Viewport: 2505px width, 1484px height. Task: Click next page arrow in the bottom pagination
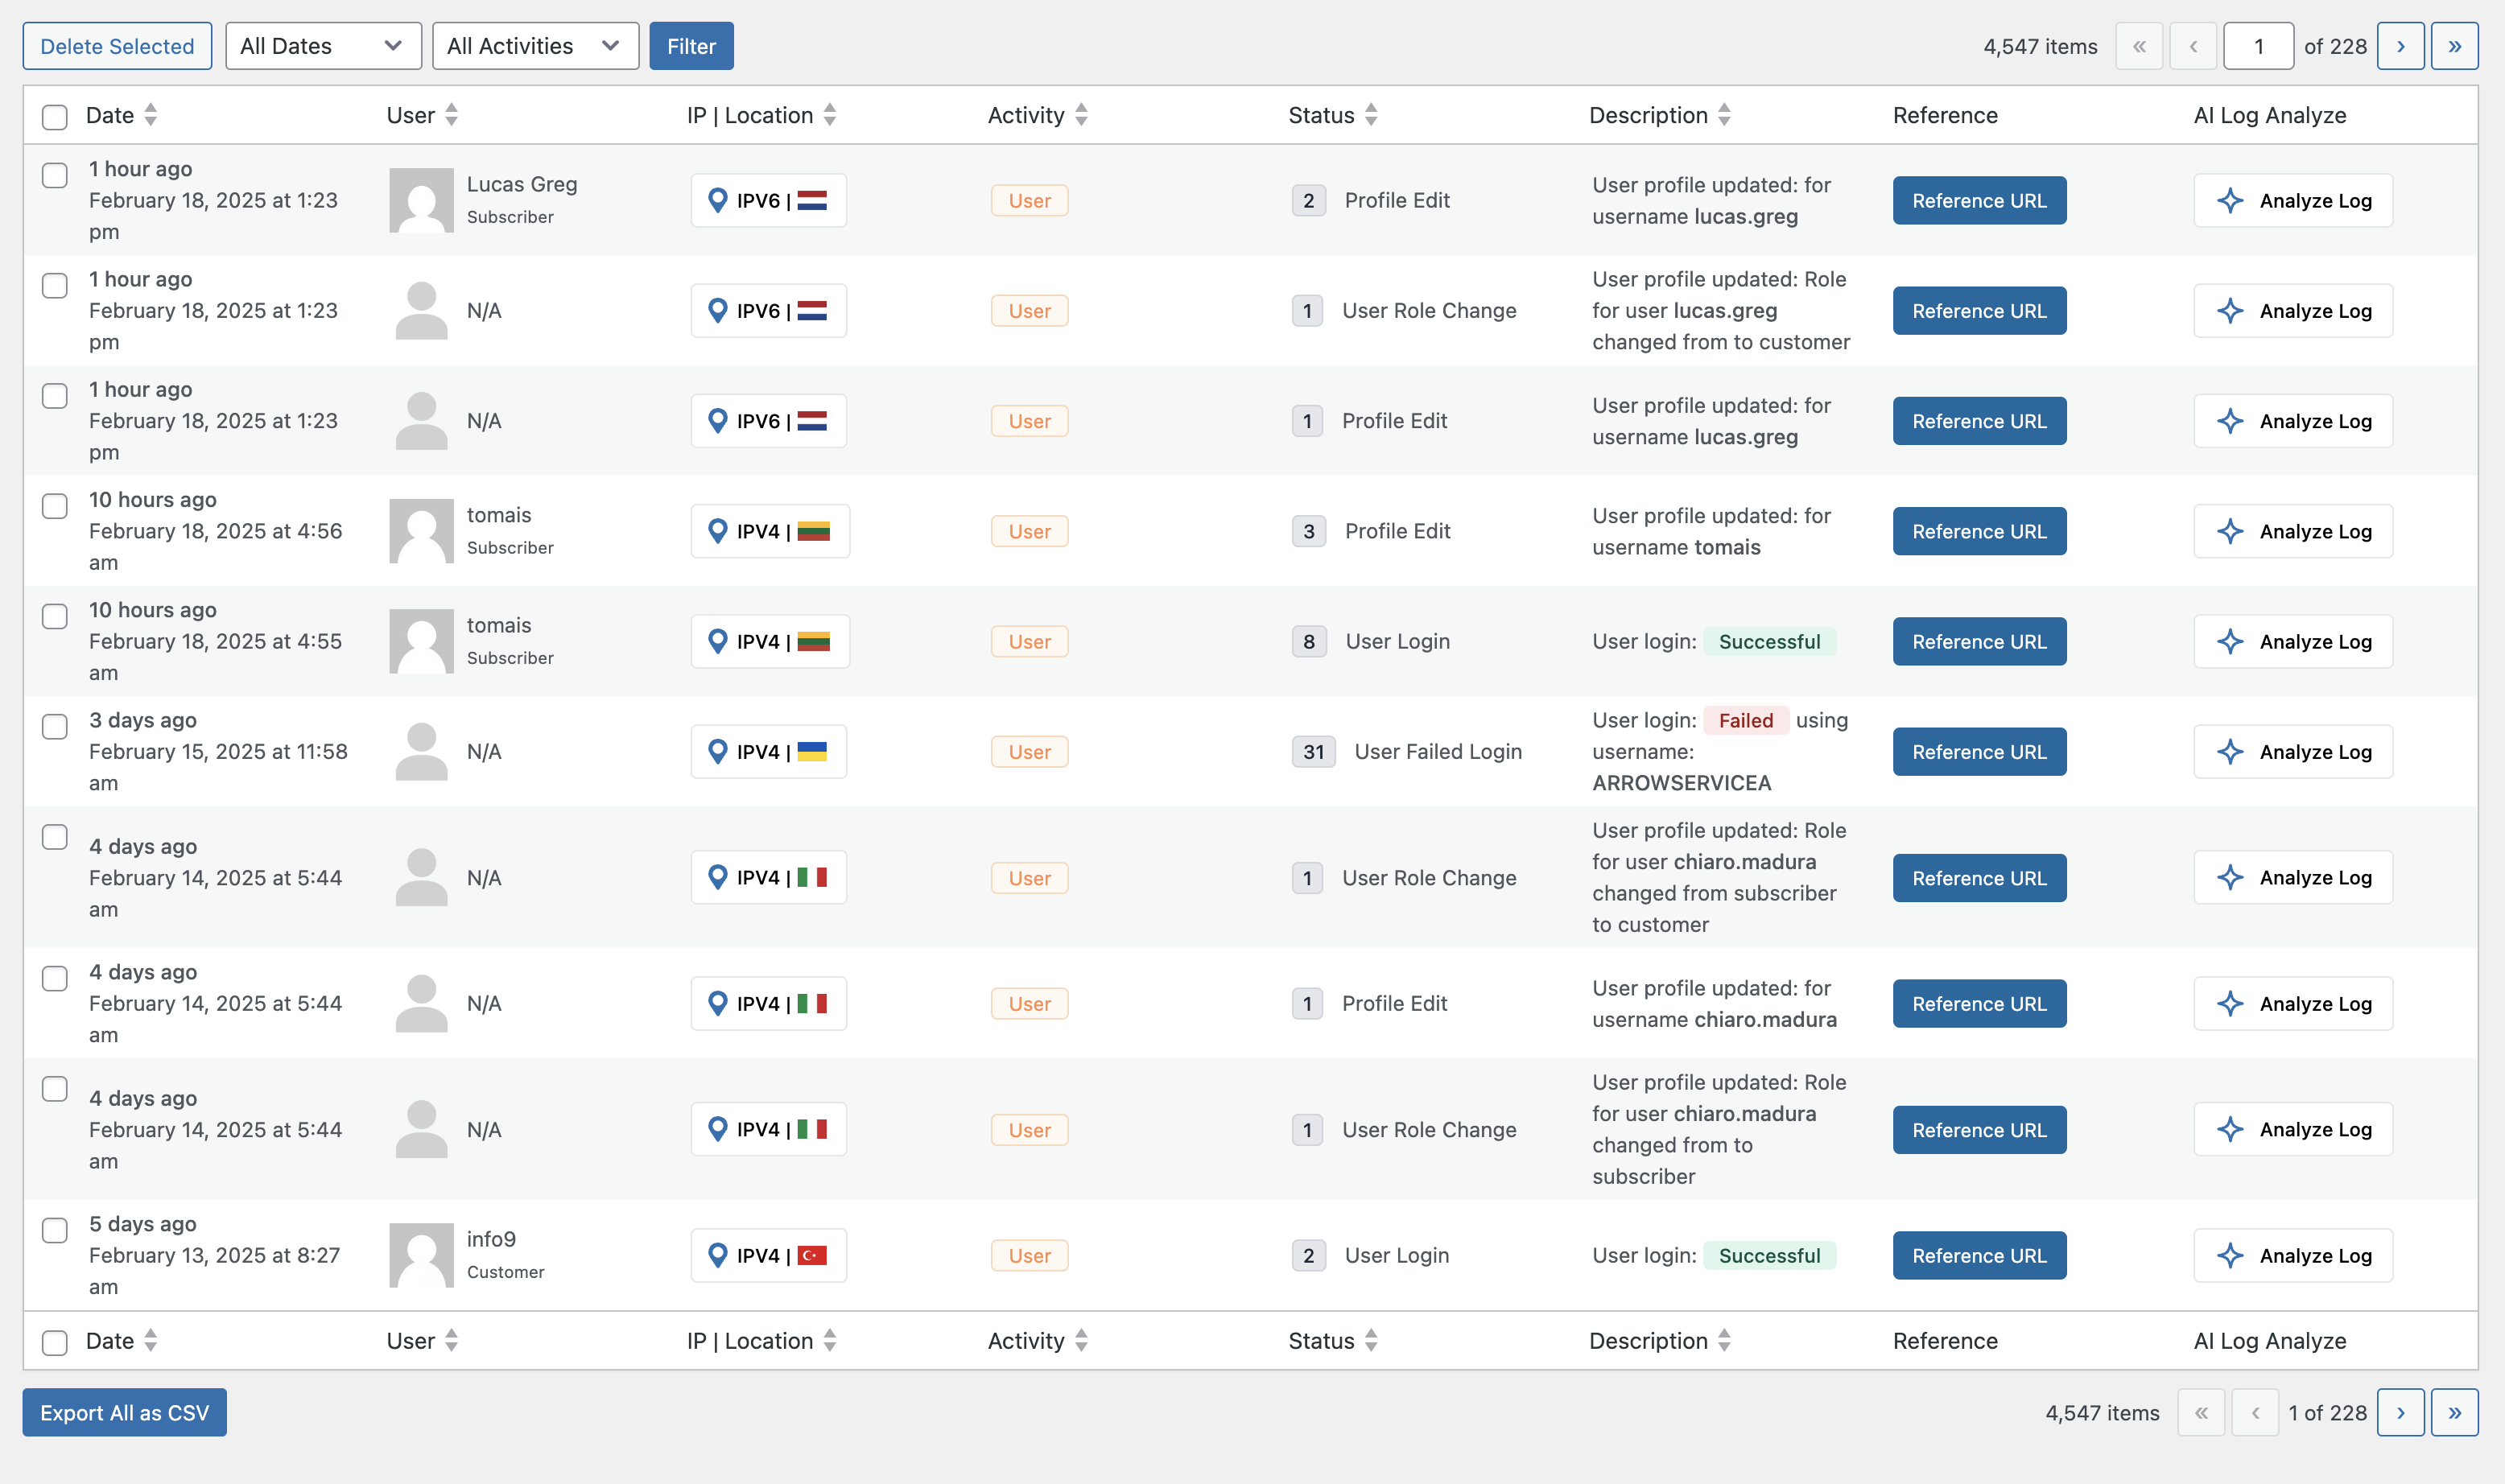pos(2400,1412)
